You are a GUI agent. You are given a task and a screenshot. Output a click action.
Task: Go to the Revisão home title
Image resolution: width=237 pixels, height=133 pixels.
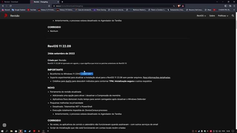15,16
